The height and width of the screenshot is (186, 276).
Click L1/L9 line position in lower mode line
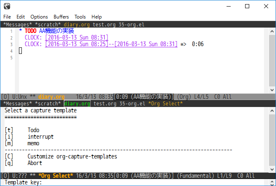tap(224, 176)
